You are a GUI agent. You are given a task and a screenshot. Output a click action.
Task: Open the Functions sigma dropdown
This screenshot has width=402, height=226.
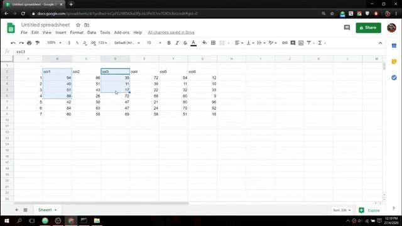pyautogui.click(x=322, y=43)
